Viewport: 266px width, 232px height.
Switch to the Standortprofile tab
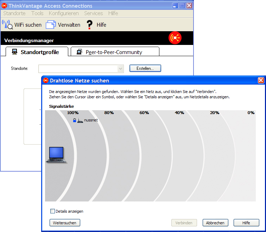coord(37,52)
